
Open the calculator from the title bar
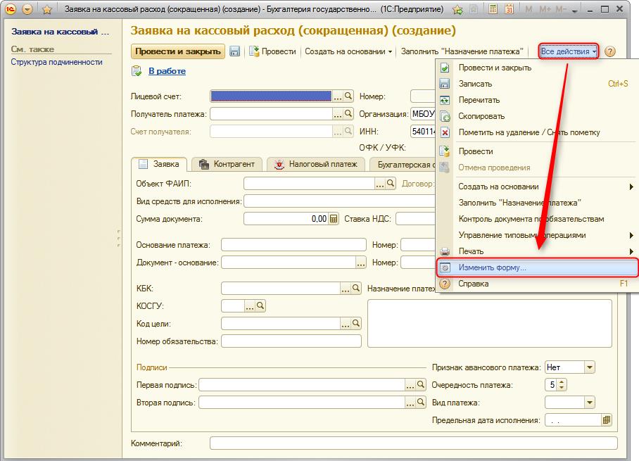tap(493, 9)
